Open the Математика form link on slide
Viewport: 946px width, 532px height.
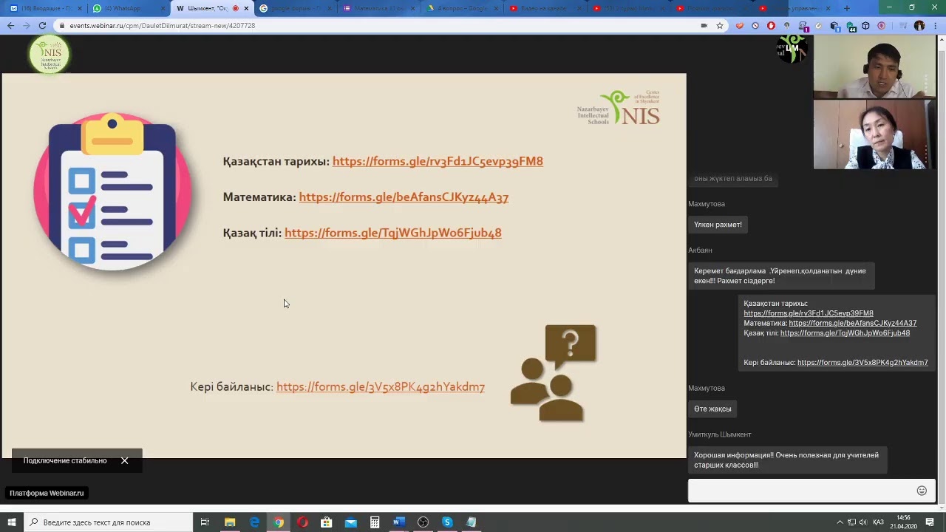coord(404,197)
